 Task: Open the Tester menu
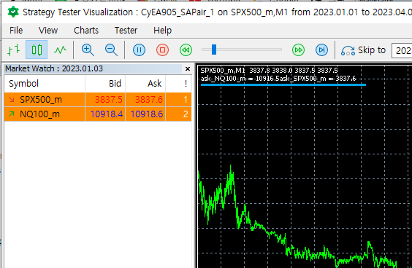click(126, 31)
